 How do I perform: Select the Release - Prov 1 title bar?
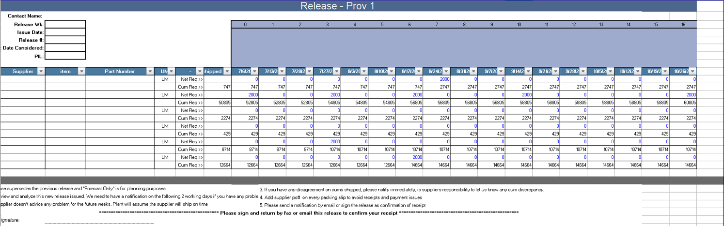click(337, 6)
